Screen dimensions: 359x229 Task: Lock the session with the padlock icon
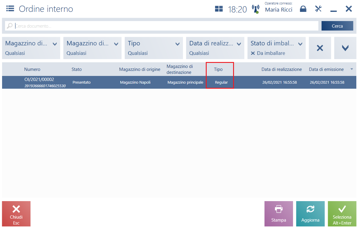(303, 9)
